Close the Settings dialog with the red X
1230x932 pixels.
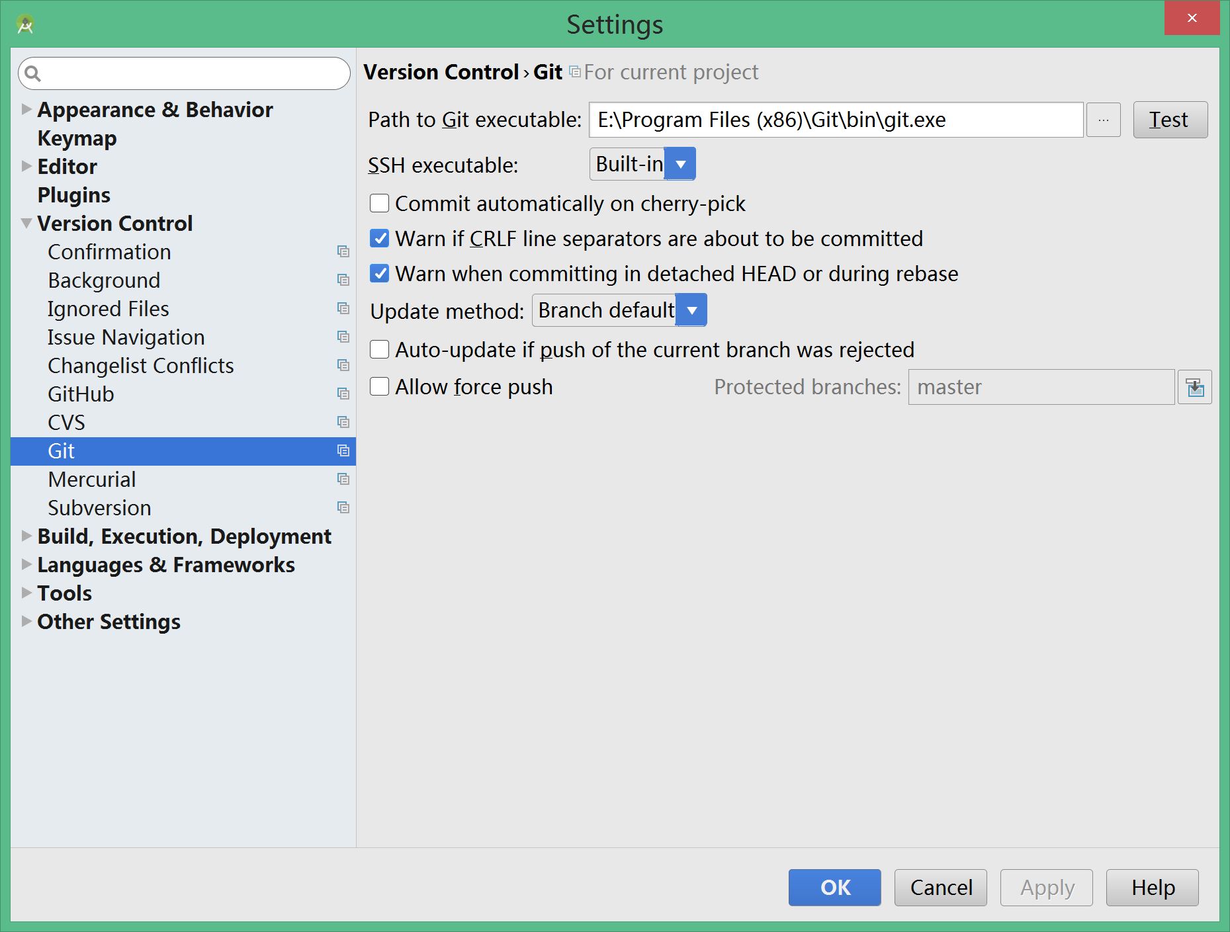point(1192,18)
